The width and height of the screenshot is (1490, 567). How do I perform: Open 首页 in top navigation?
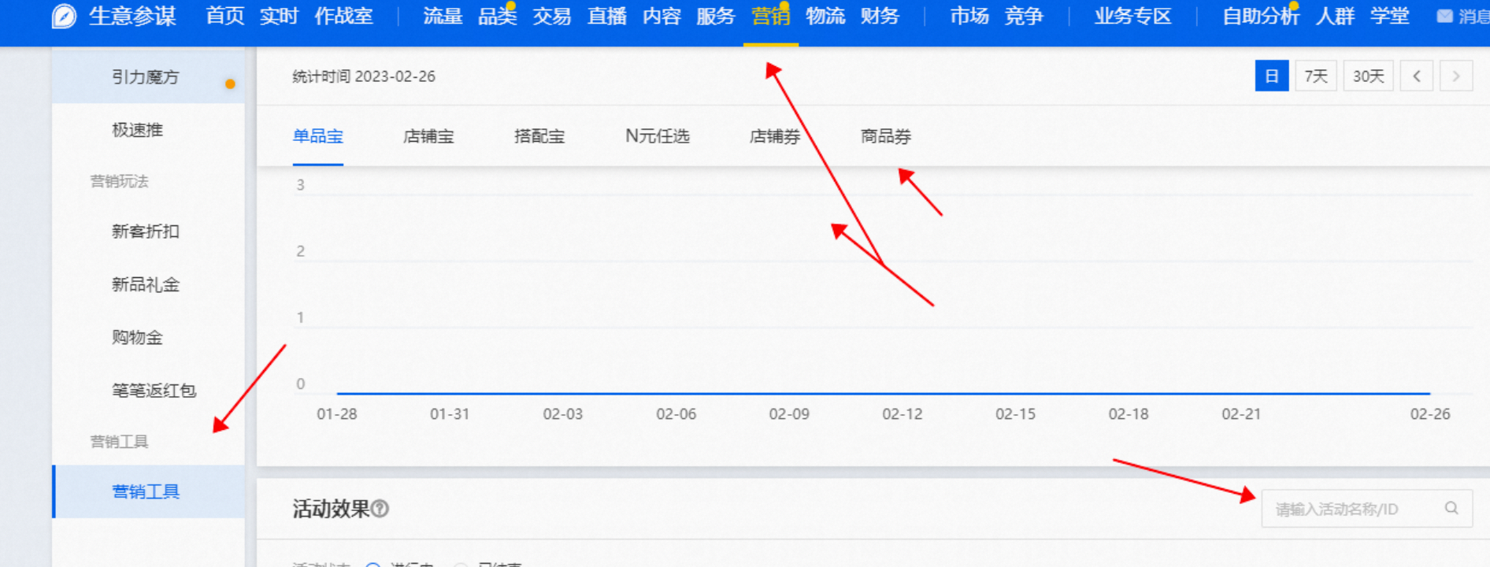[x=225, y=16]
